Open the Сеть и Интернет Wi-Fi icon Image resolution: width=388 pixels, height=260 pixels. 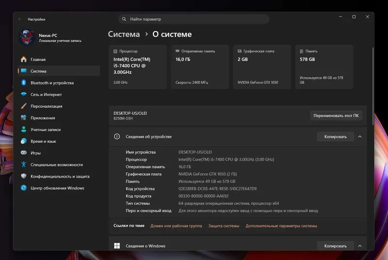(24, 94)
